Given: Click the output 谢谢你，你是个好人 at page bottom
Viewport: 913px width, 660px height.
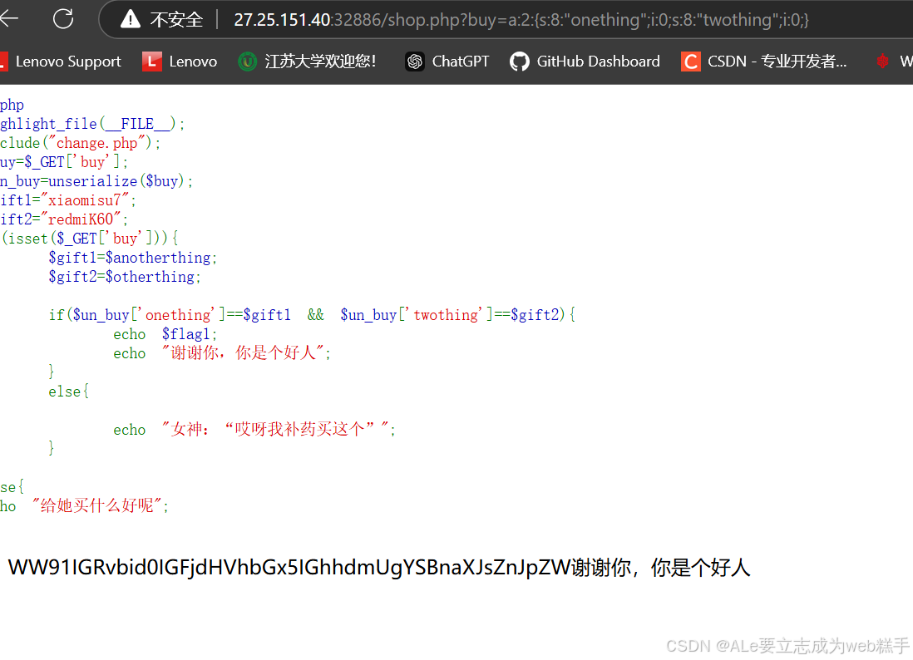Looking at the screenshot, I should (660, 568).
